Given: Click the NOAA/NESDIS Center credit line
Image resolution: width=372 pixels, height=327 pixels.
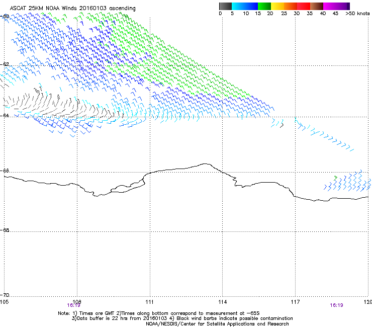Looking at the screenshot, I should tap(217, 324).
